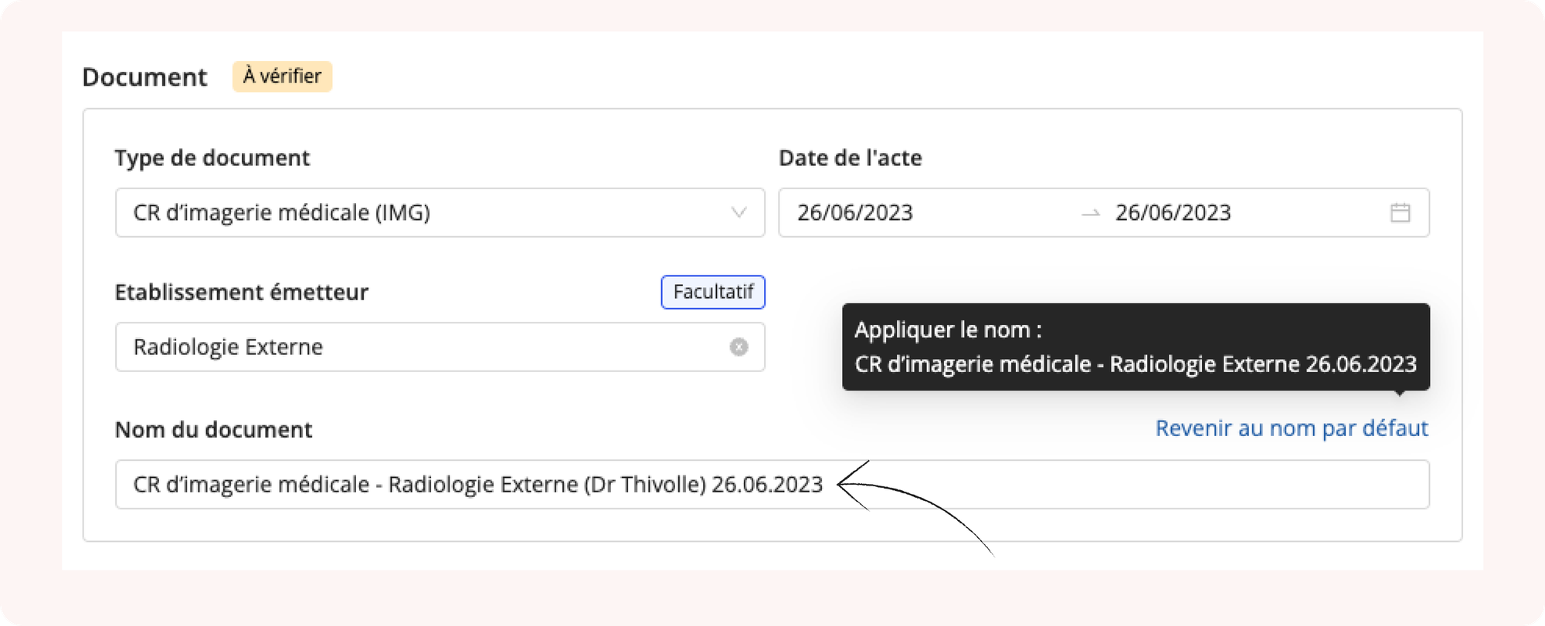Viewport: 1545px width, 626px height.
Task: Click the Nom du document label
Action: (x=214, y=430)
